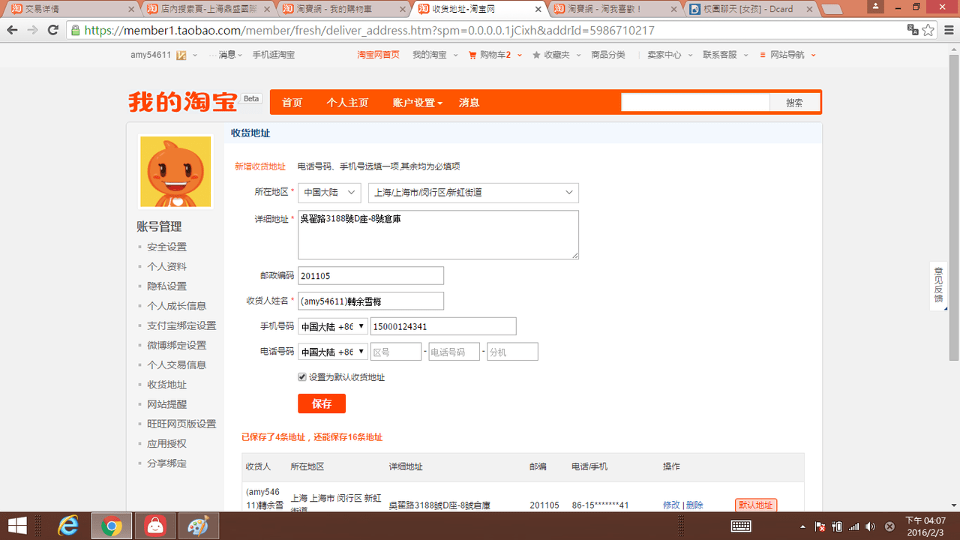Click the orange mascot avatar picture
The image size is (960, 540).
175,172
